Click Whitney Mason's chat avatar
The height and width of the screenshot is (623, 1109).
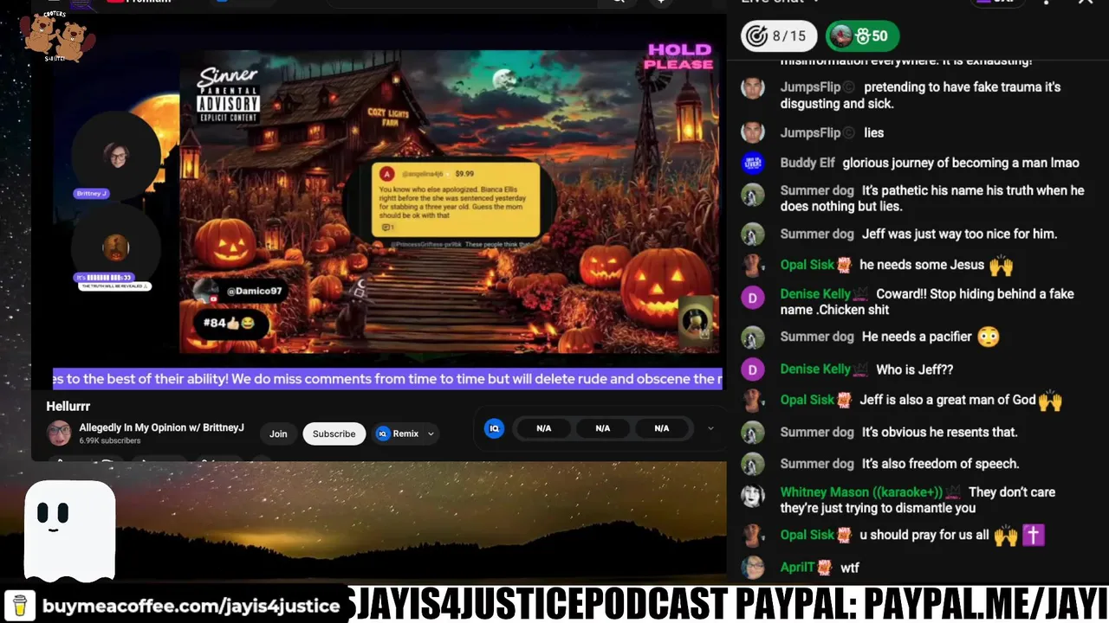pos(752,496)
